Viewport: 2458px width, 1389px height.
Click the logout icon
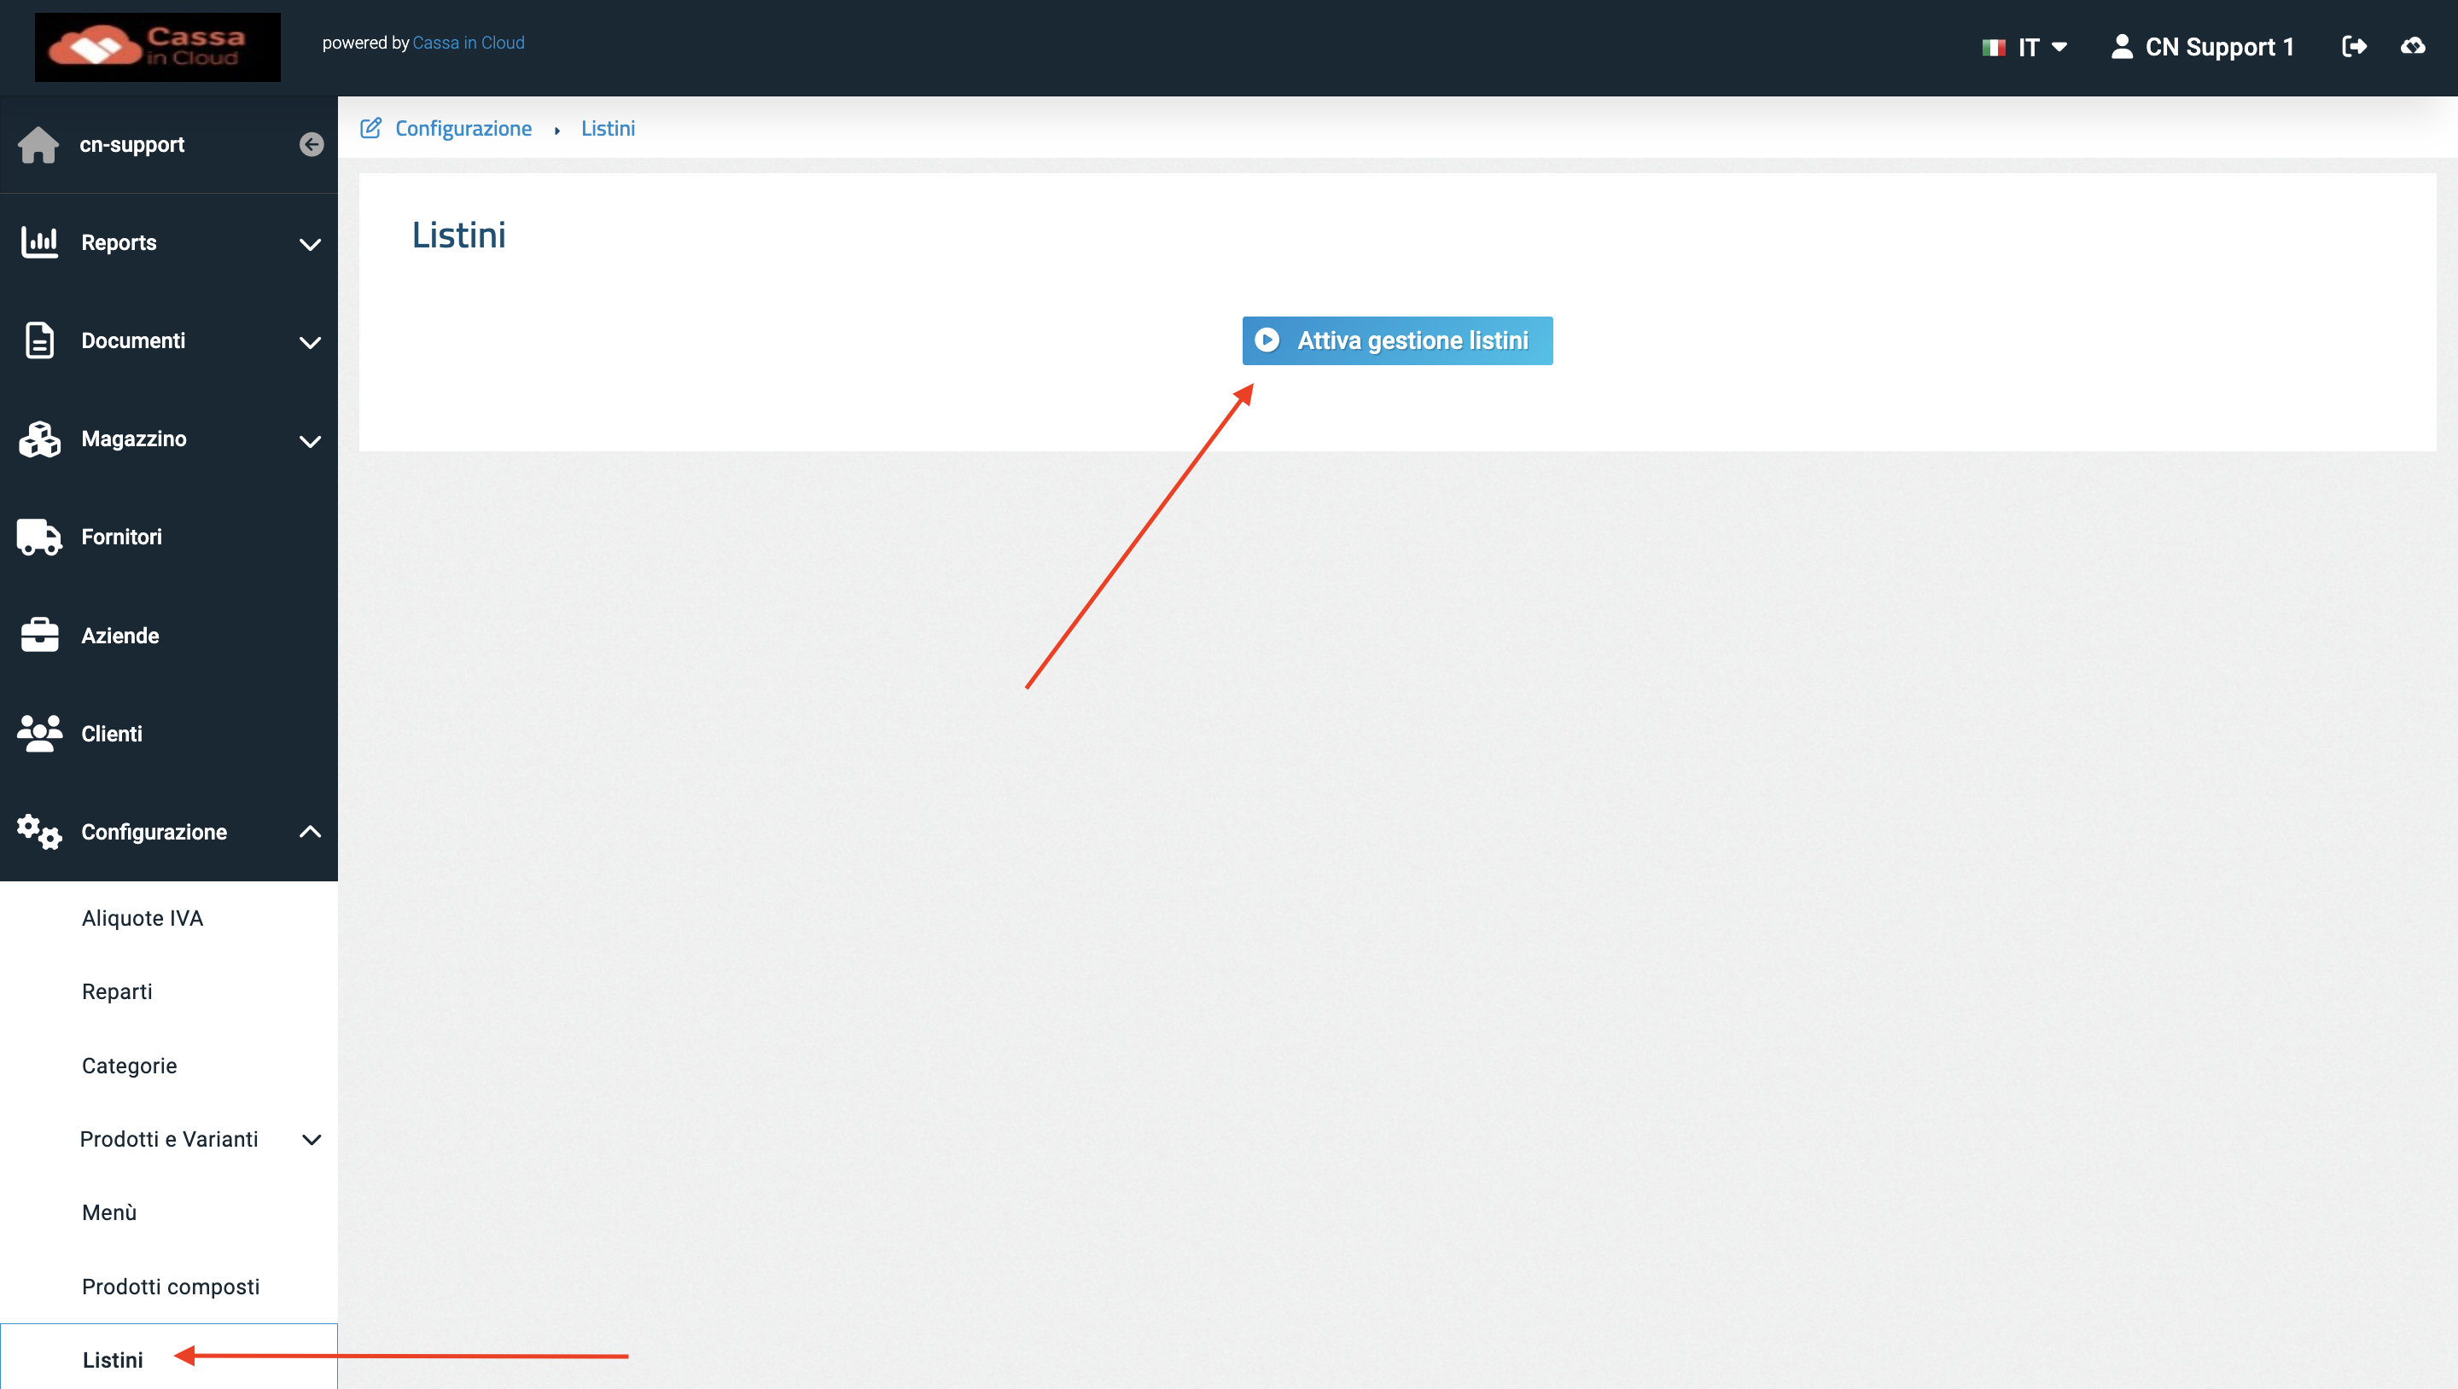(2354, 46)
